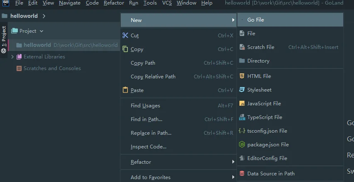Screen dimensions: 354x182
Task: Open the Help menu
Action: pyautogui.click(x=207, y=3)
